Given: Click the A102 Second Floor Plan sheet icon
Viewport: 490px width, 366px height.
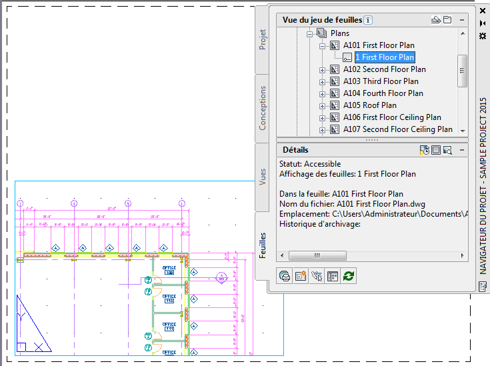Looking at the screenshot, I should coord(335,69).
